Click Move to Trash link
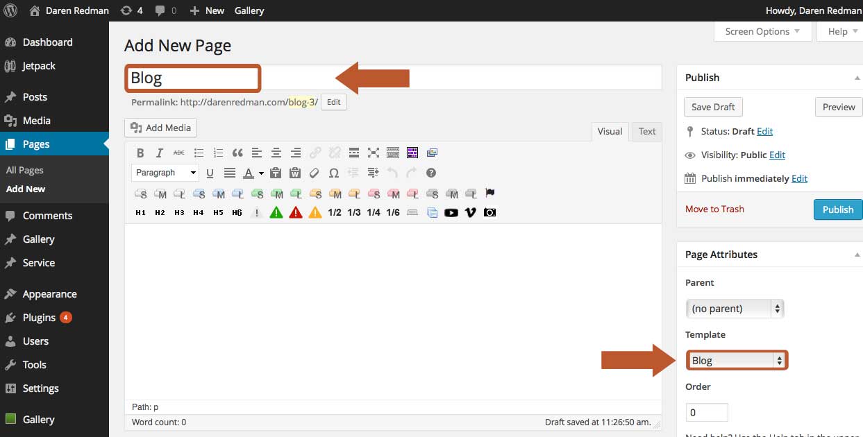 [x=714, y=209]
